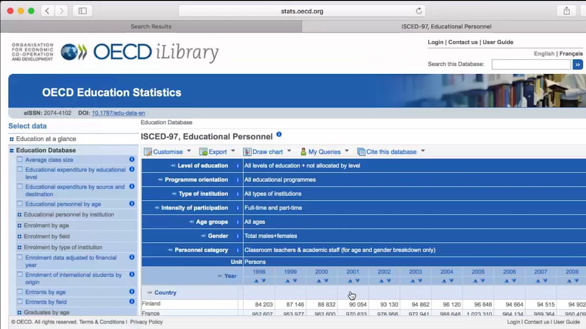
Task: Check the Entrants by field box
Action: click(20, 302)
